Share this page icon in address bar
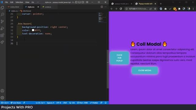This screenshot has height=110, width=196. [x=150, y=9]
